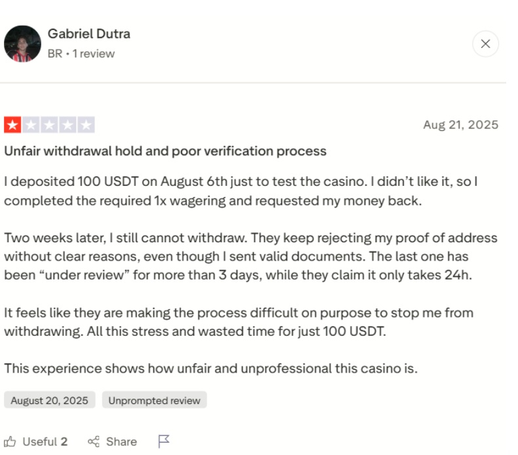The image size is (518, 455).
Task: Click the first red rating star
Action: (x=12, y=124)
